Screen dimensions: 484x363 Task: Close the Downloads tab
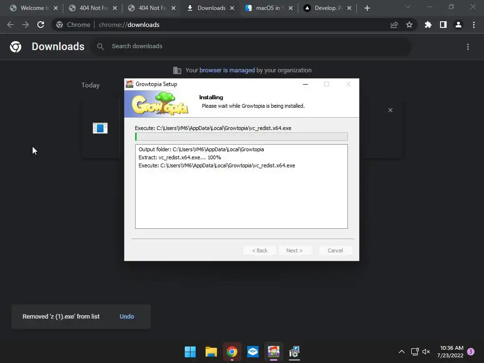pyautogui.click(x=232, y=8)
